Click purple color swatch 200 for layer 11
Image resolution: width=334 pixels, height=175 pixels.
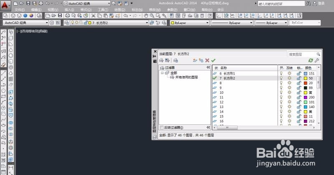tap(306, 97)
